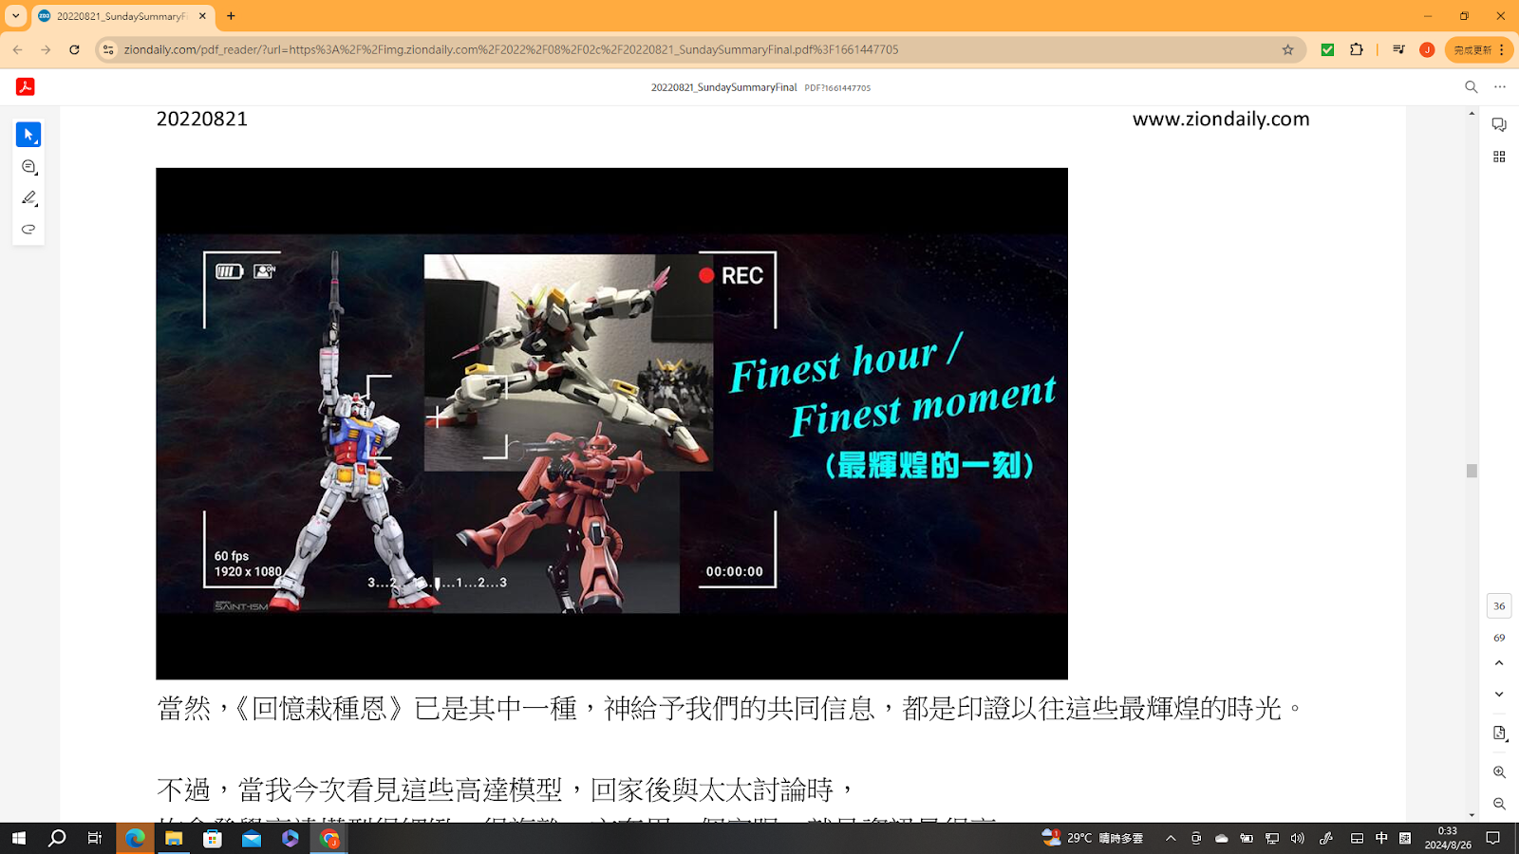Show hidden system tray icons

(1171, 838)
